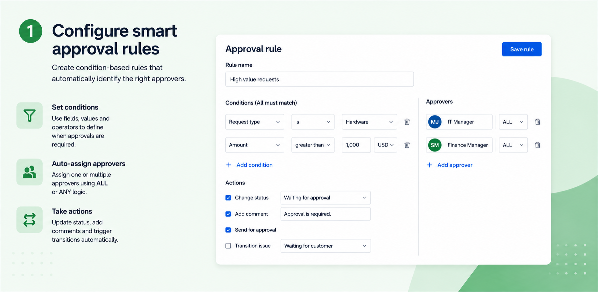Click the Save rule button

point(522,49)
